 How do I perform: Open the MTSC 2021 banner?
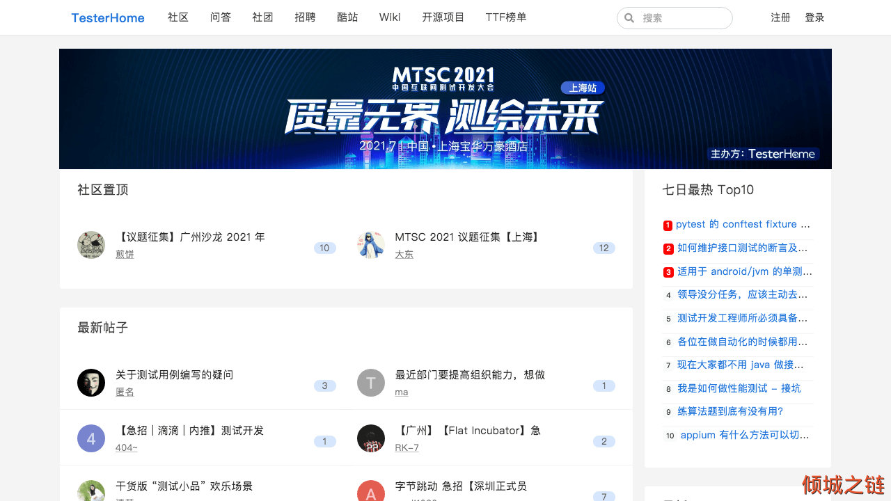pos(445,109)
